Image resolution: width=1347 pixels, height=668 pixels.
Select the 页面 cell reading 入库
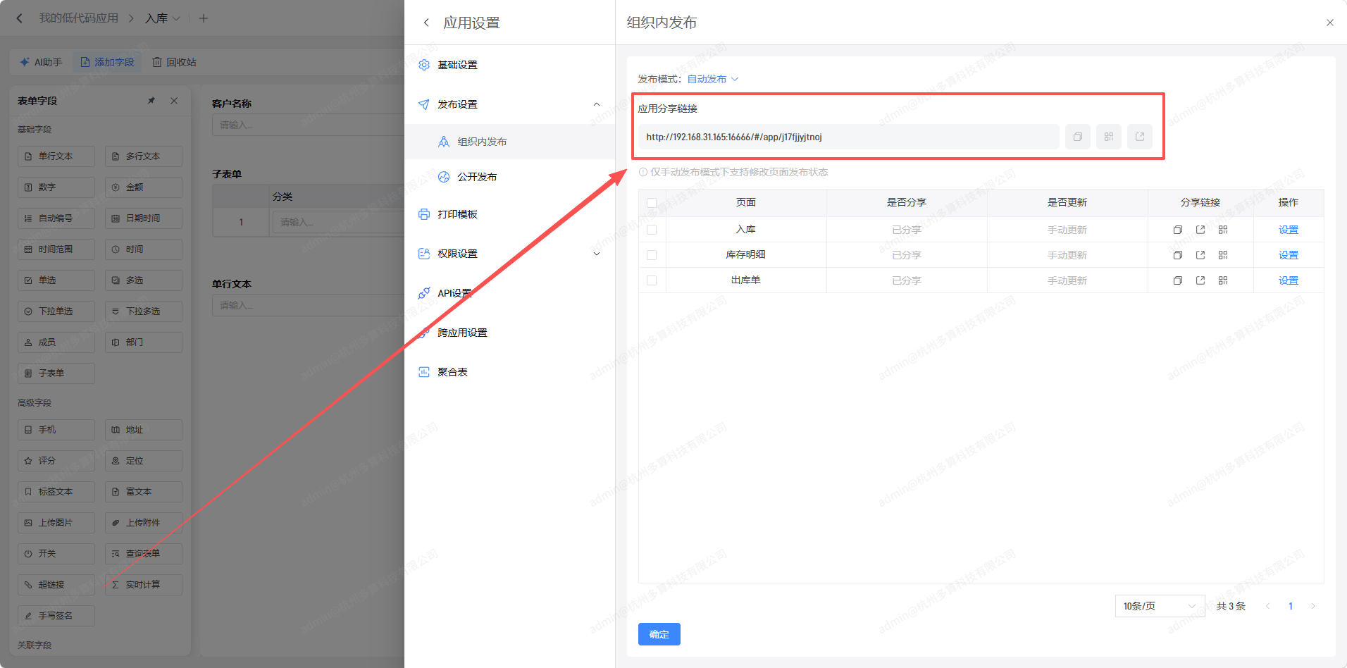point(745,230)
